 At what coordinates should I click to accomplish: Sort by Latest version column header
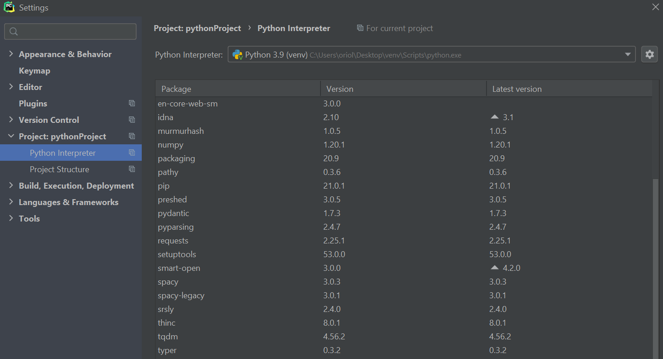click(569, 89)
